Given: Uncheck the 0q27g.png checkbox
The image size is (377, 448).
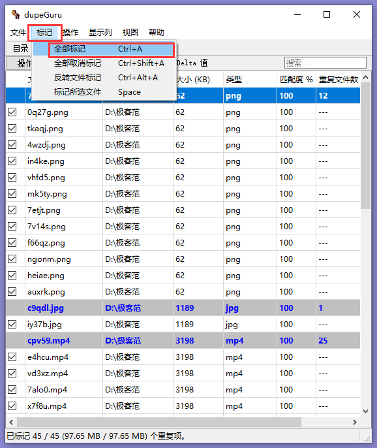Looking at the screenshot, I should pos(12,112).
